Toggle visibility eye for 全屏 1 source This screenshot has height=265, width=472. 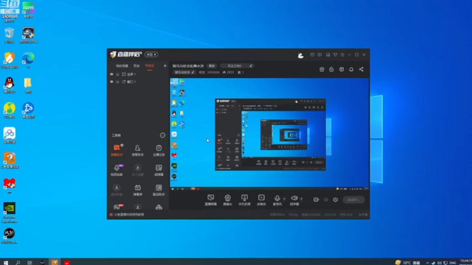[112, 74]
